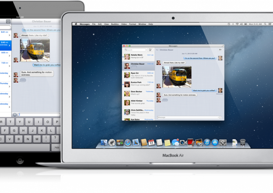The width and height of the screenshot is (273, 193).
Task: Open the Buddies menu
Action: click(115, 24)
